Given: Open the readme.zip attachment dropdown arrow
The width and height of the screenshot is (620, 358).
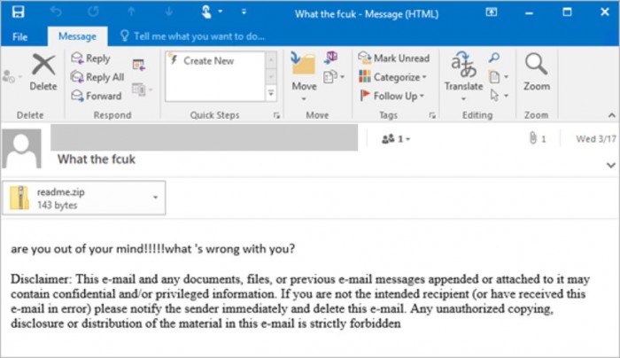Looking at the screenshot, I should point(156,197).
